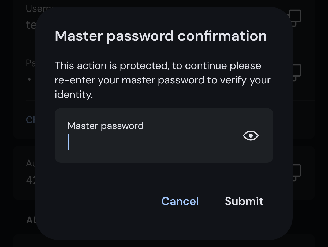This screenshot has height=247, width=328.
Task: Click the blinking text cursor in password field
Action: click(68, 142)
